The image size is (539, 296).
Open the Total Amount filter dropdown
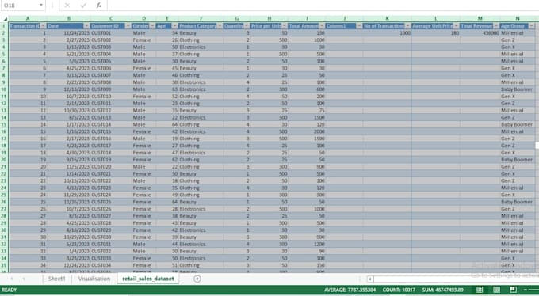click(x=322, y=26)
